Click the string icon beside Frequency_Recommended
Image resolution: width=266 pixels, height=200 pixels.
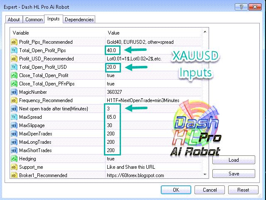click(x=14, y=100)
